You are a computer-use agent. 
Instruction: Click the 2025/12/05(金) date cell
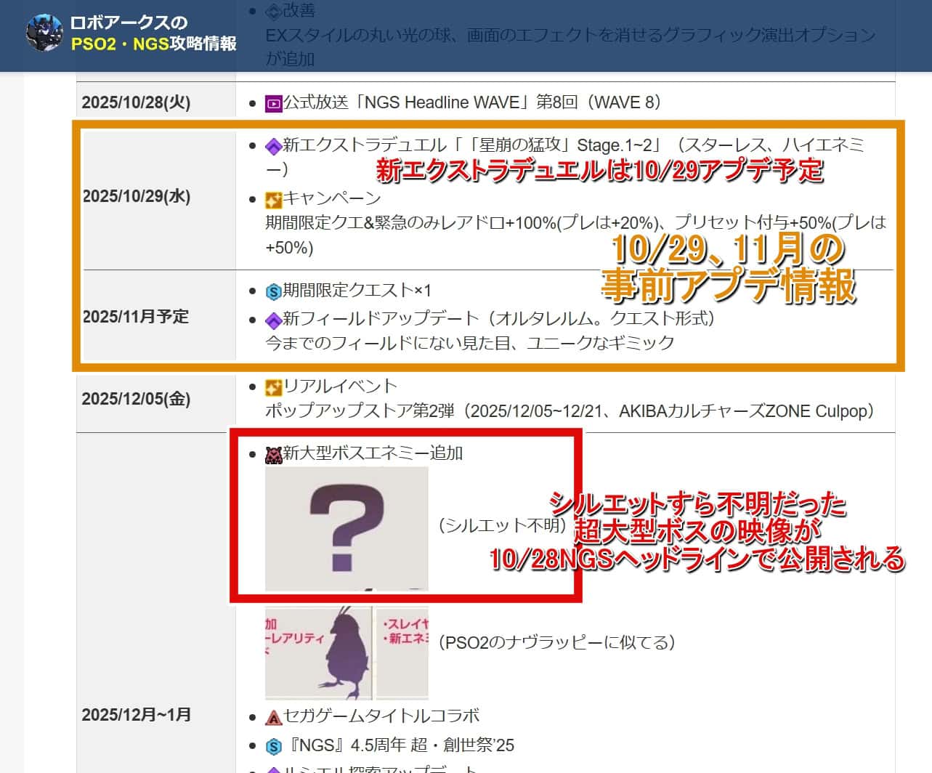coord(136,399)
